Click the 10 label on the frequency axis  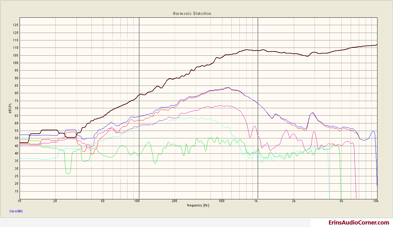[x=20, y=201]
